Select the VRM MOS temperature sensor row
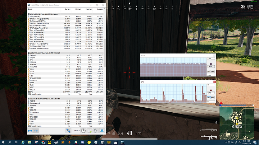This screenshot has height=145, width=259. click(x=65, y=65)
